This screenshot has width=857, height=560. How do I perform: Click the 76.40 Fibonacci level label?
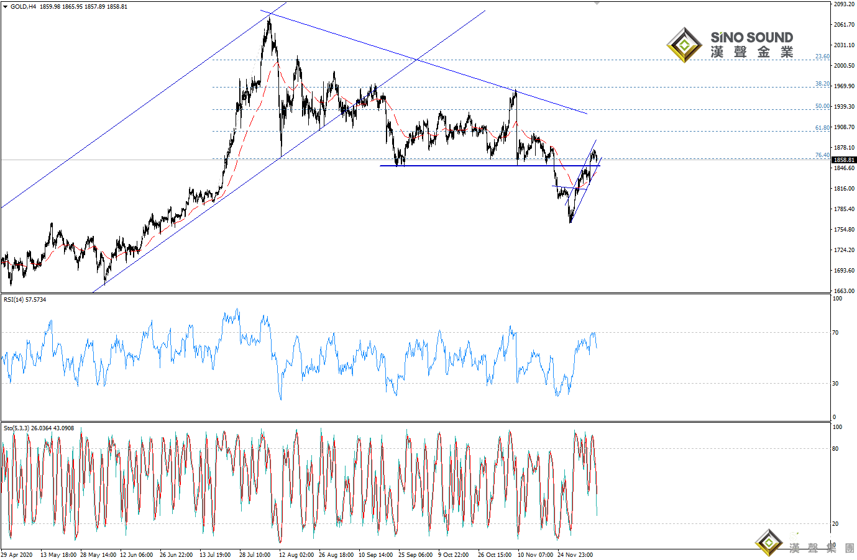point(822,155)
